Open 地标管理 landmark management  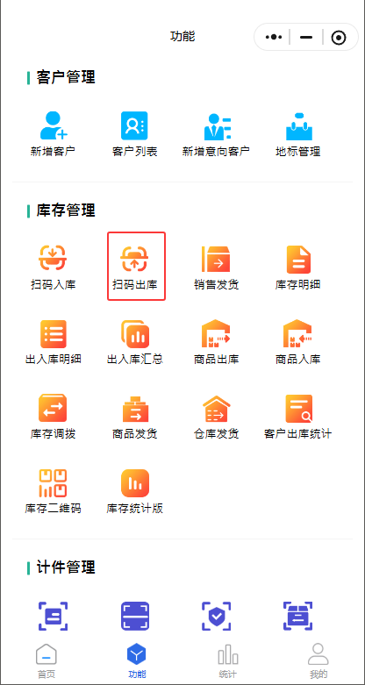tap(298, 125)
